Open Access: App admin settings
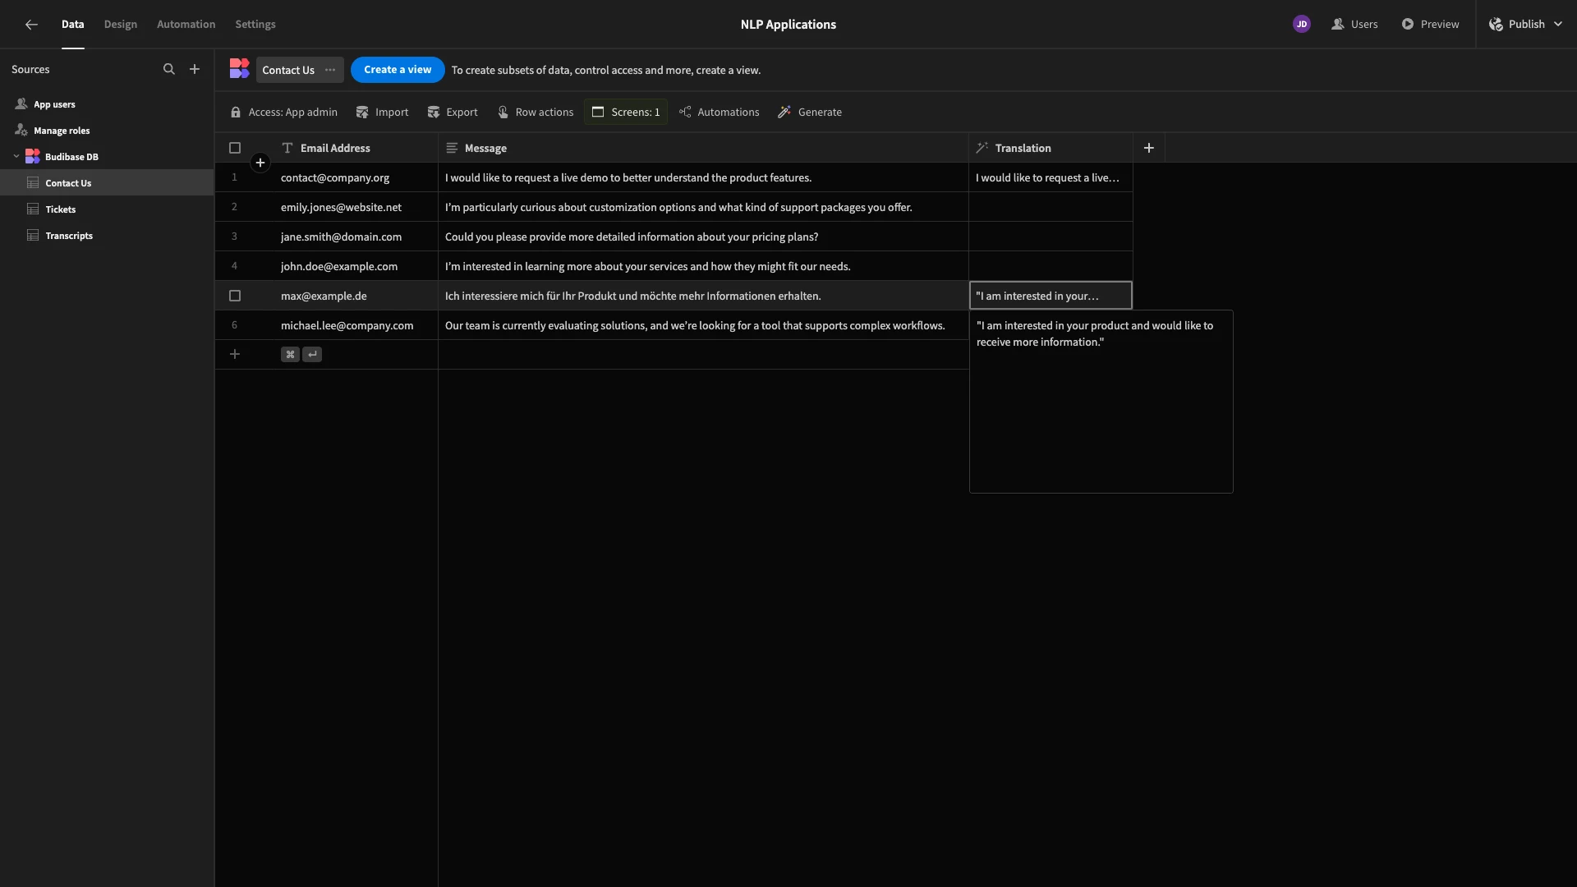Screen dimensions: 1577x887 tap(284, 113)
